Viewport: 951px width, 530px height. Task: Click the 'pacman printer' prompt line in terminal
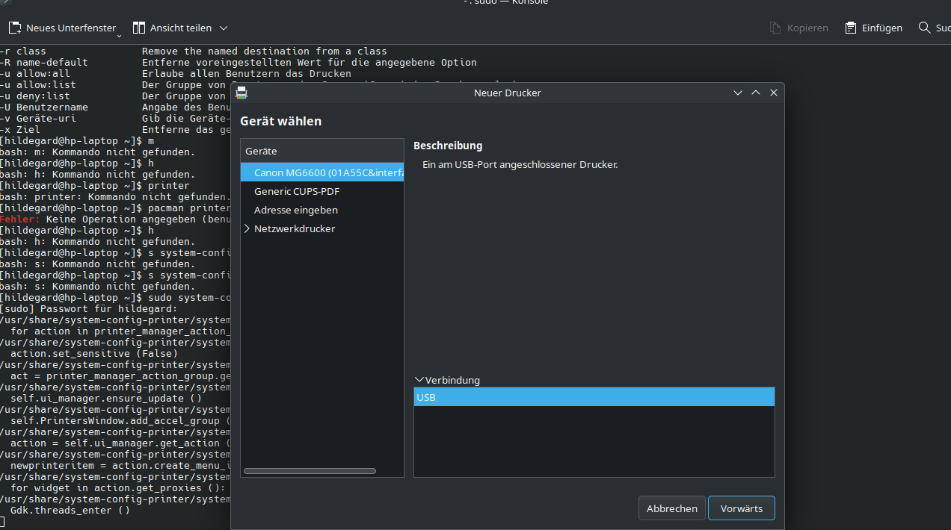[115, 208]
